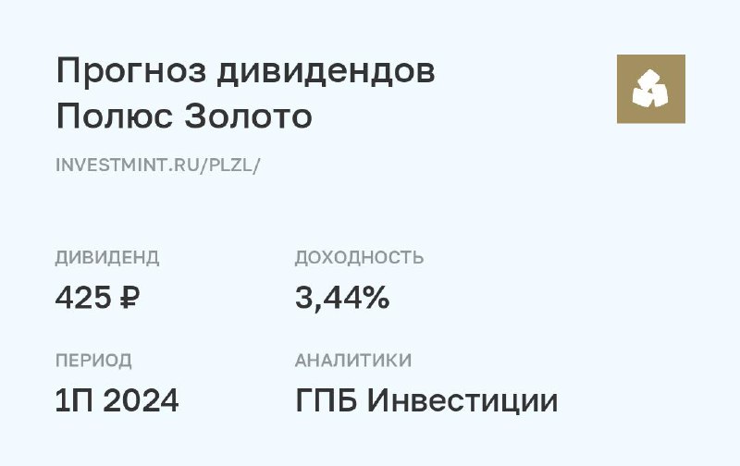The image size is (740, 466).
Task: Click the ДИВИДЕНД label
Action: tap(107, 257)
